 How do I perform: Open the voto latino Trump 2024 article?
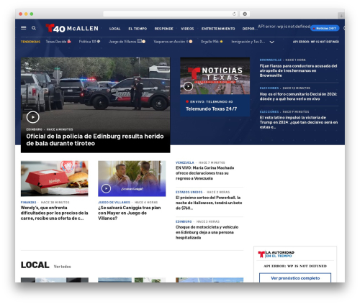[299, 122]
